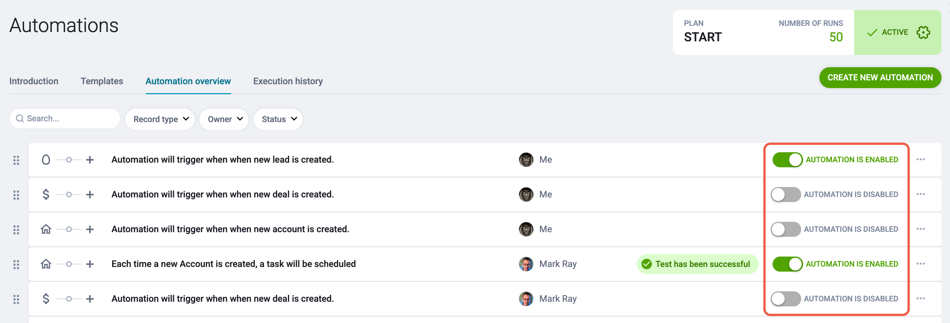Open the settings gear beside ACTIVE

click(923, 32)
